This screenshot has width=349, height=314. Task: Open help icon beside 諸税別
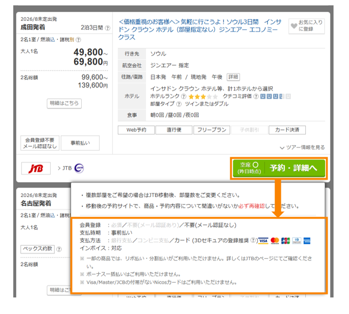78,40
